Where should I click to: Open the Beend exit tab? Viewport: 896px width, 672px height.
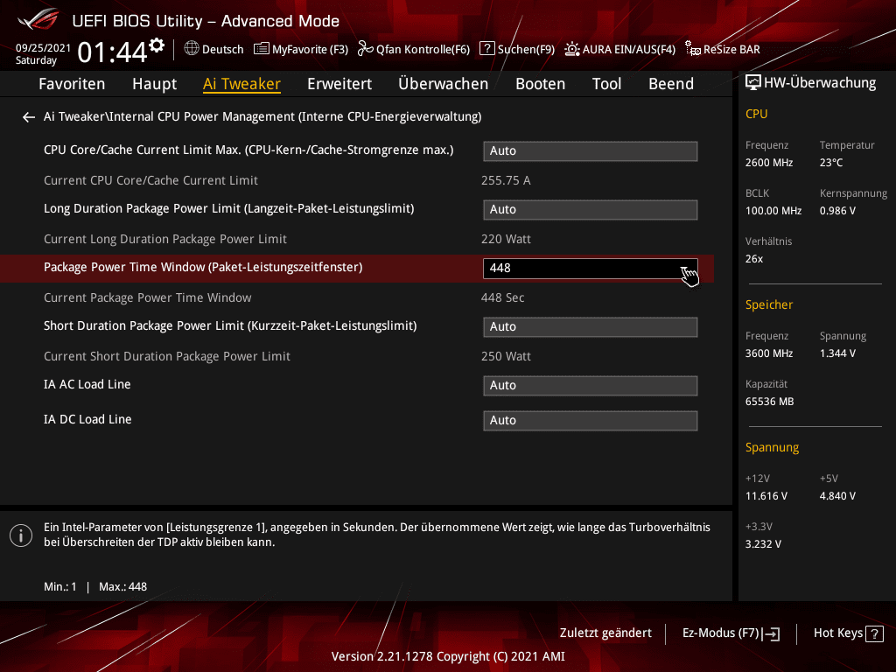(671, 84)
